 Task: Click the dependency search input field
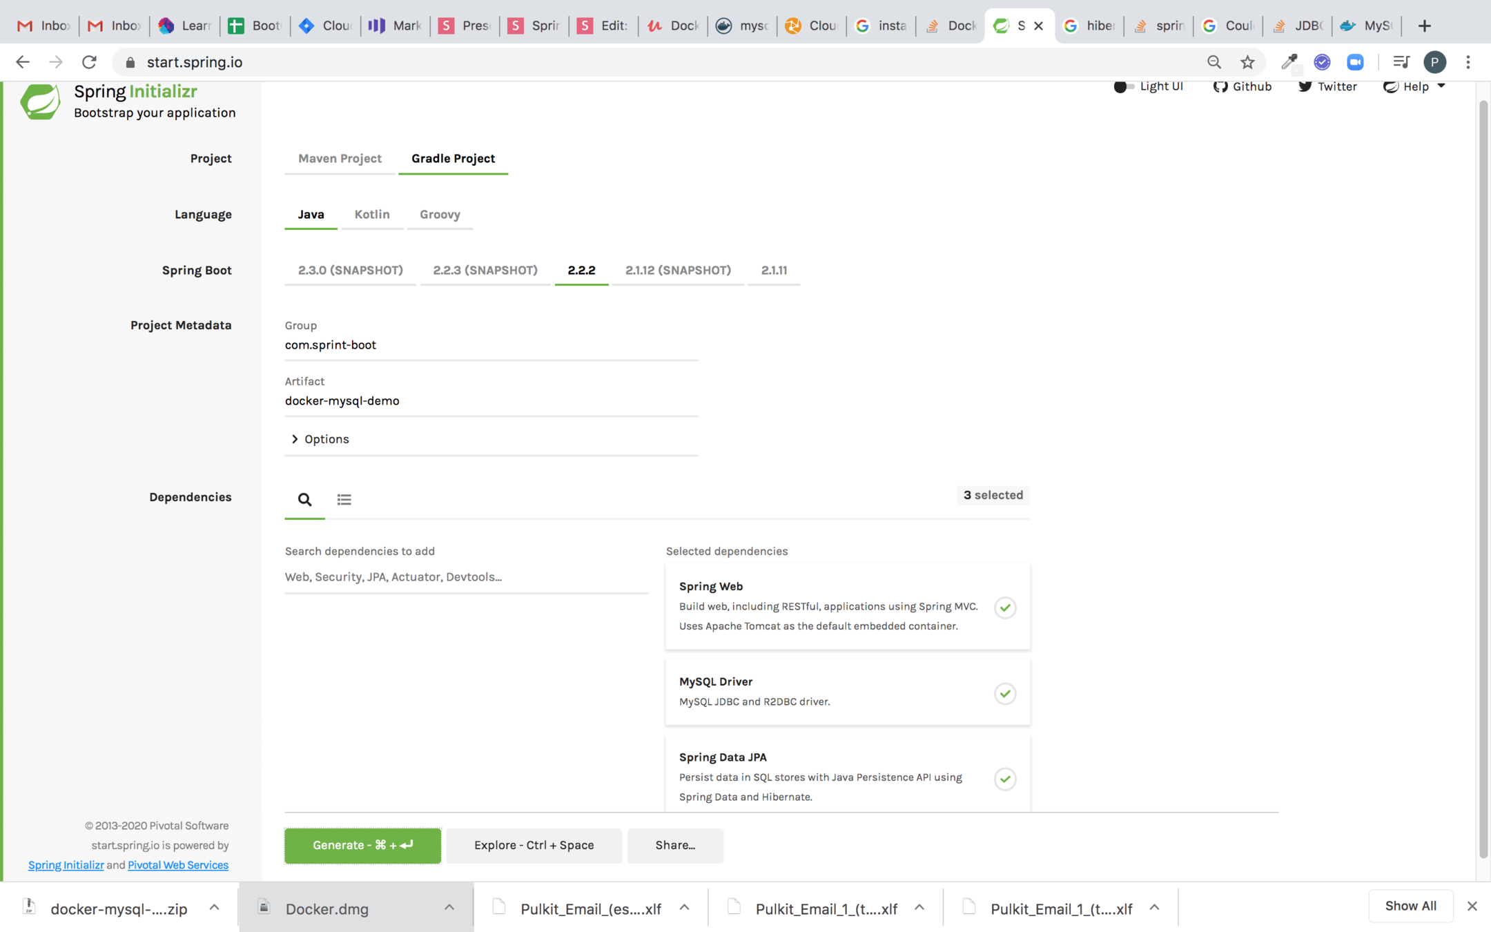(x=466, y=576)
